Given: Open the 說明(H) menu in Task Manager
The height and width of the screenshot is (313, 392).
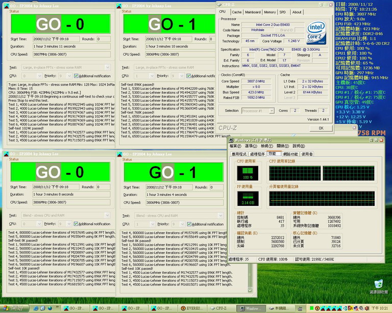Looking at the screenshot, I should 299,146.
